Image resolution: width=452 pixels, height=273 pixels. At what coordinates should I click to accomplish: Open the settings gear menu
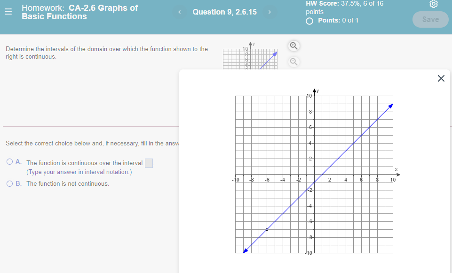(x=434, y=4)
